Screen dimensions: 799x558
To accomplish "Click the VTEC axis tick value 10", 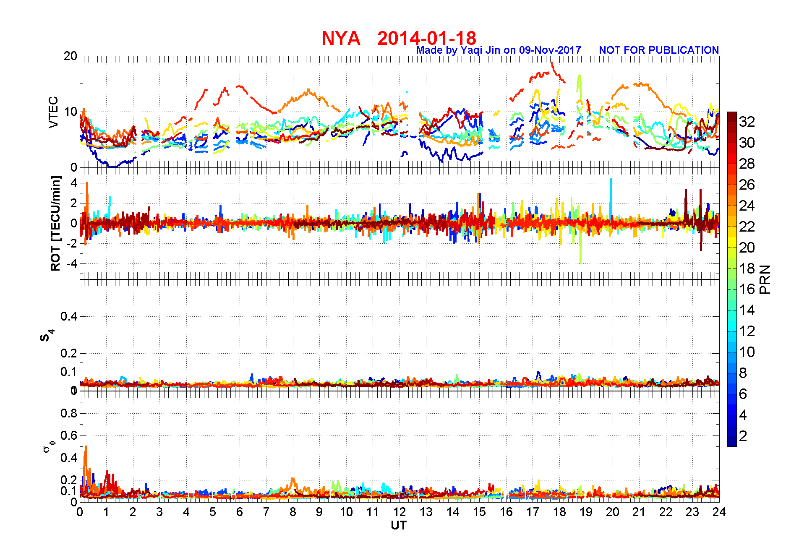I will pos(70,112).
